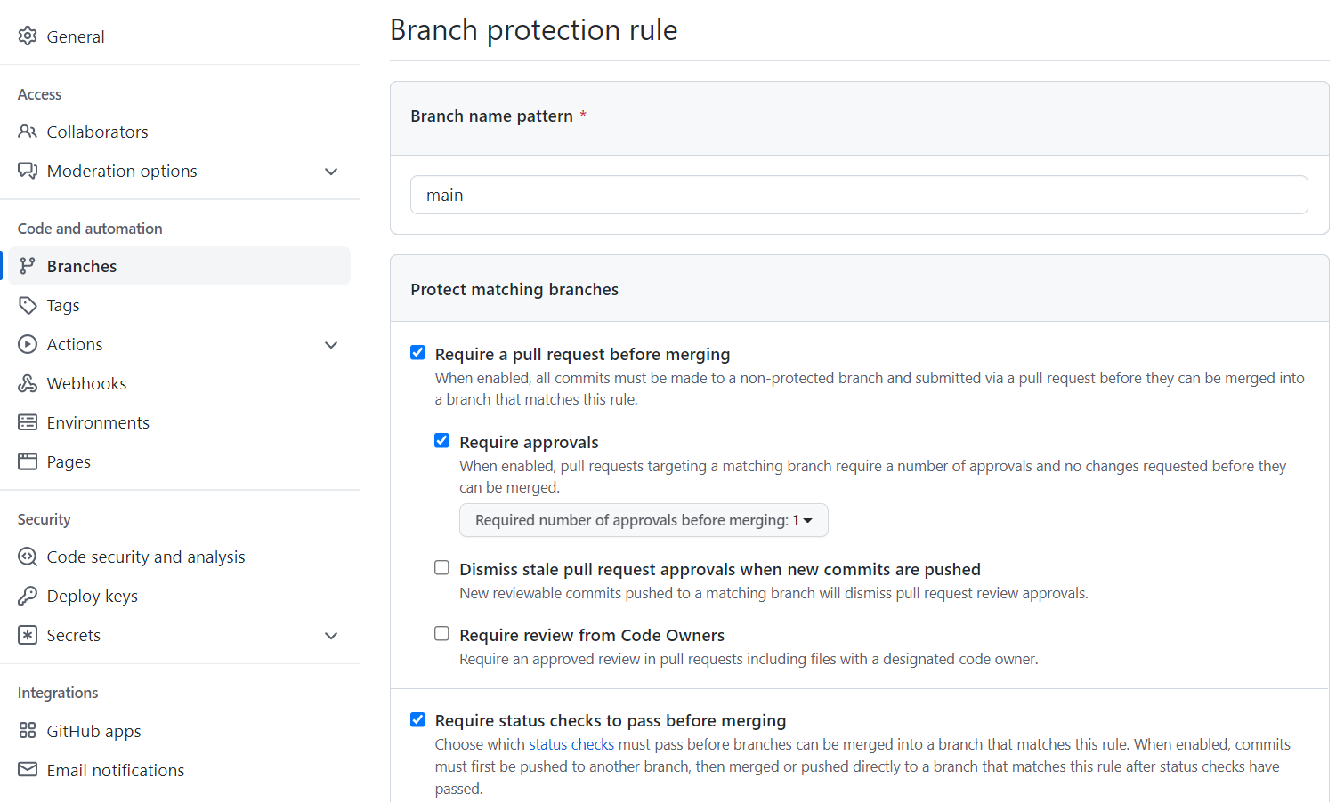Select Branches in the settings sidebar

pyautogui.click(x=181, y=266)
